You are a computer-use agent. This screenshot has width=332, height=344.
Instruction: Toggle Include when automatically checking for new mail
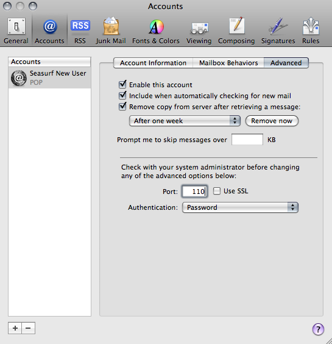[122, 95]
